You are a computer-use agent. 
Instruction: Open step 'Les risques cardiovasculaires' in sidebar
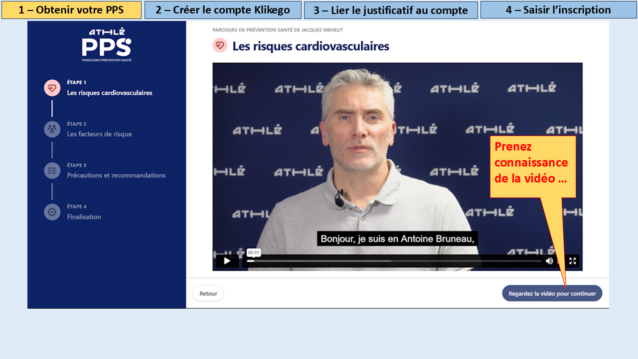(x=110, y=93)
